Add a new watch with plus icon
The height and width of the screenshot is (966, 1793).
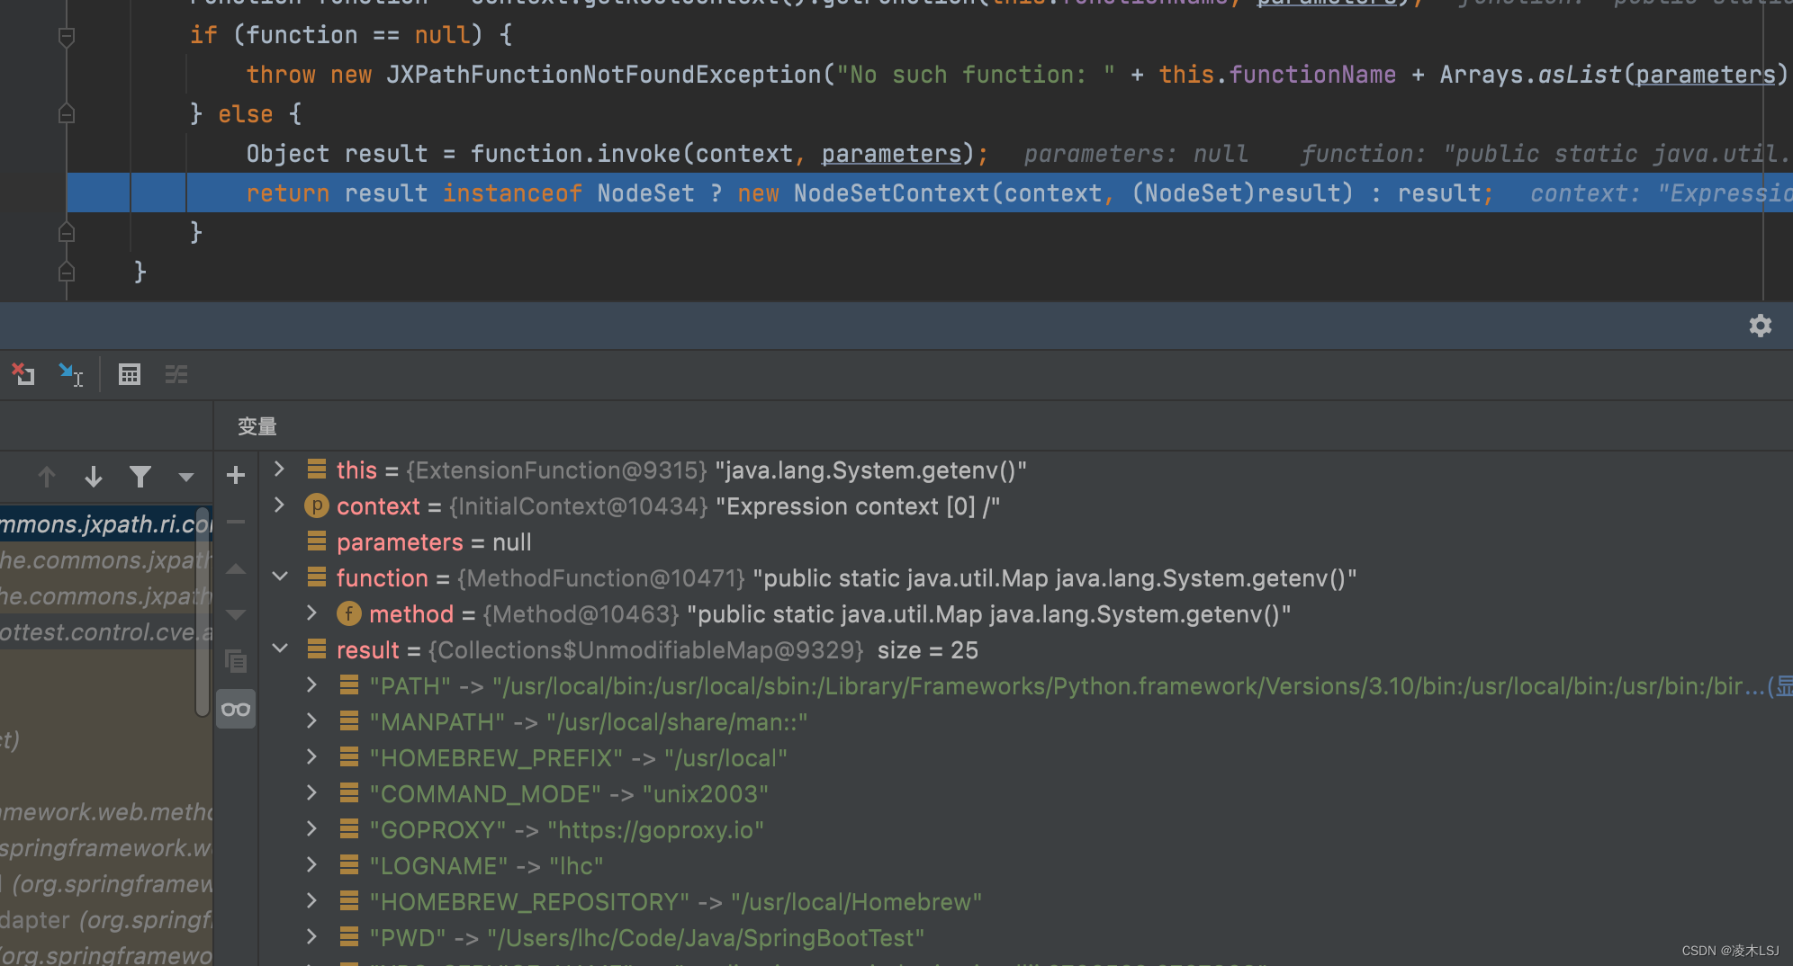pyautogui.click(x=236, y=475)
